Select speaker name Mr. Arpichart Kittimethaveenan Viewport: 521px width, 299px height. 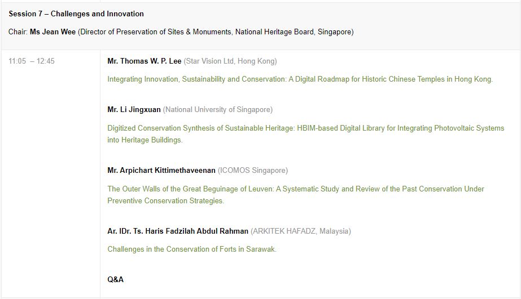[x=161, y=171]
